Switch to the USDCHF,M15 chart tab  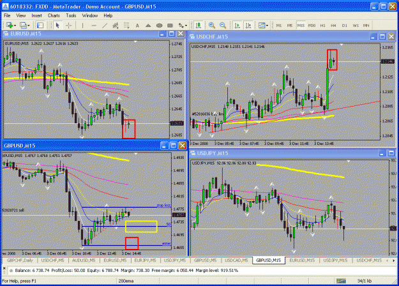coord(369,260)
